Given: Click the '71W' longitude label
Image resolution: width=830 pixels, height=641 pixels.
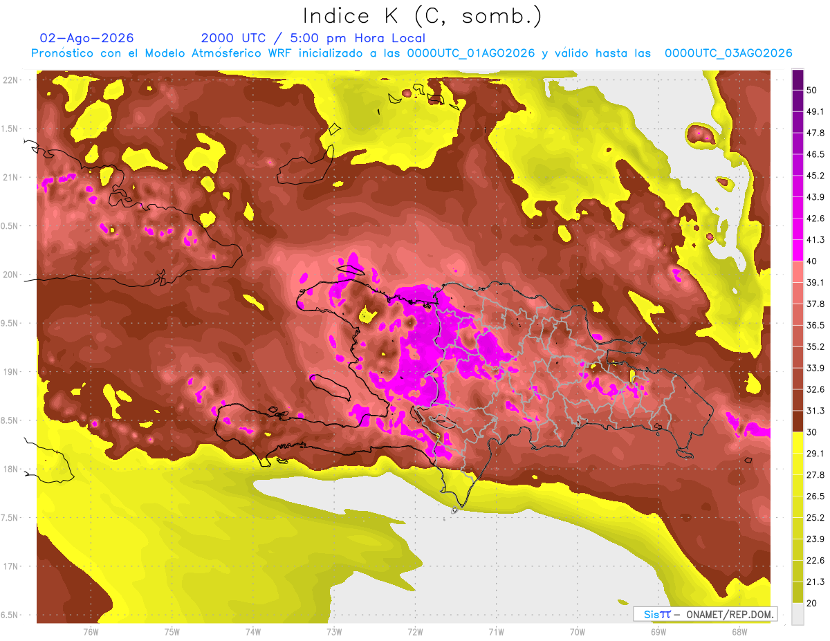Looking at the screenshot, I should pyautogui.click(x=496, y=632).
